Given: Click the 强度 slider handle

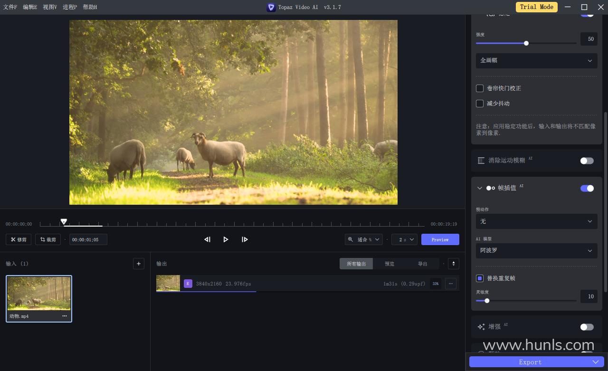Looking at the screenshot, I should click(x=526, y=43).
